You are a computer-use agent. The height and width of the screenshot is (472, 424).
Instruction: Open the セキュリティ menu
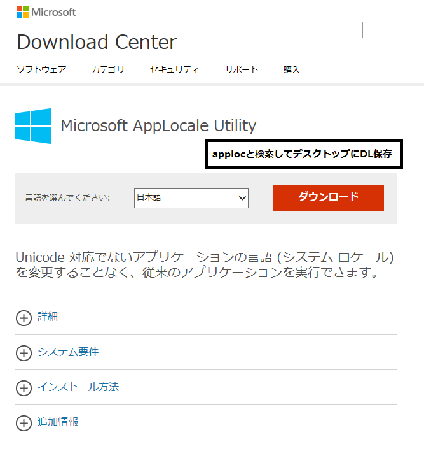point(174,69)
